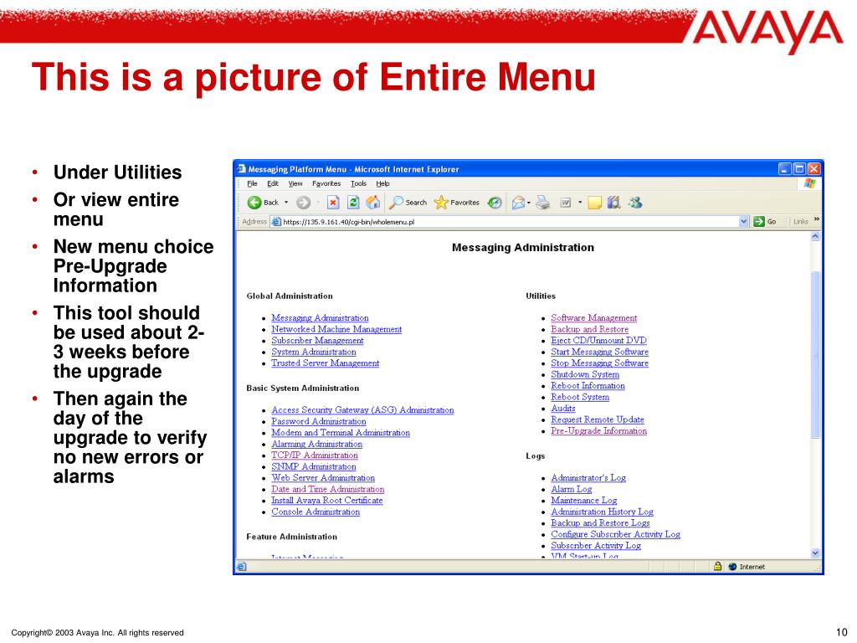The height and width of the screenshot is (643, 857).
Task: Open the Messenger people icon
Action: point(634,203)
